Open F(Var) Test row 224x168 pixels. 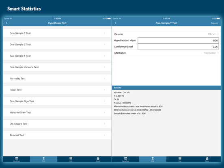(x=57, y=90)
